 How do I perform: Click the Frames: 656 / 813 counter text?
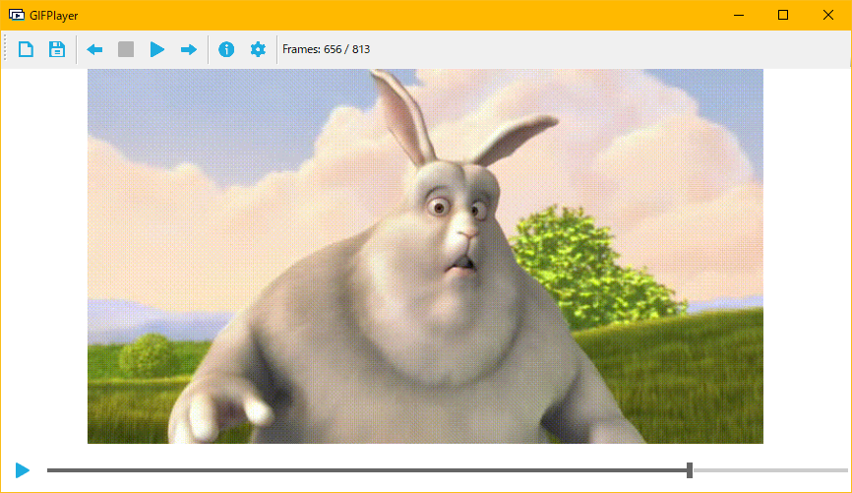pyautogui.click(x=326, y=49)
